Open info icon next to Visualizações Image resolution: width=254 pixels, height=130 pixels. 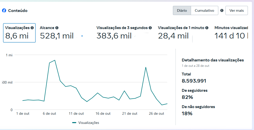pos(32,28)
